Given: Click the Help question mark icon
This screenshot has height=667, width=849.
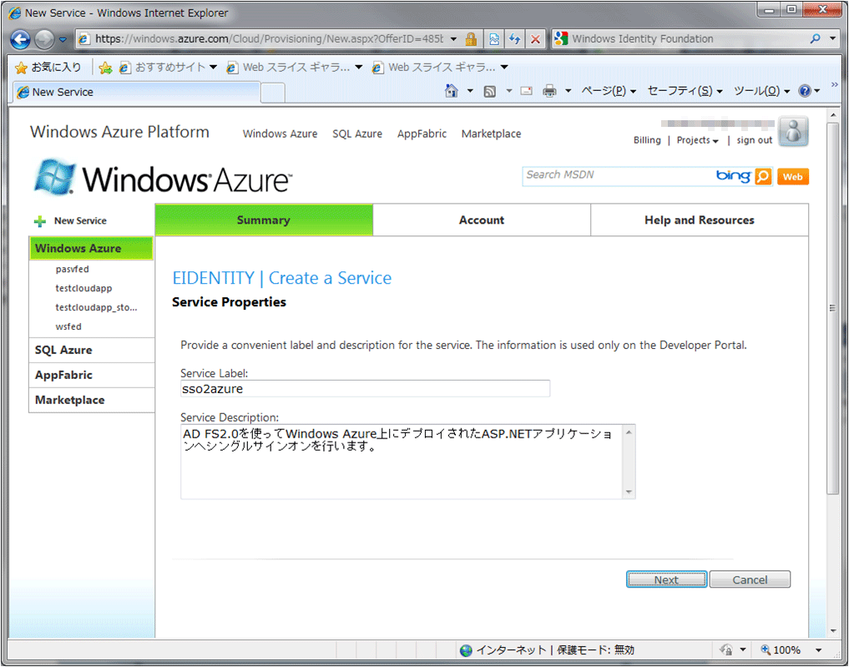Looking at the screenshot, I should tap(805, 91).
